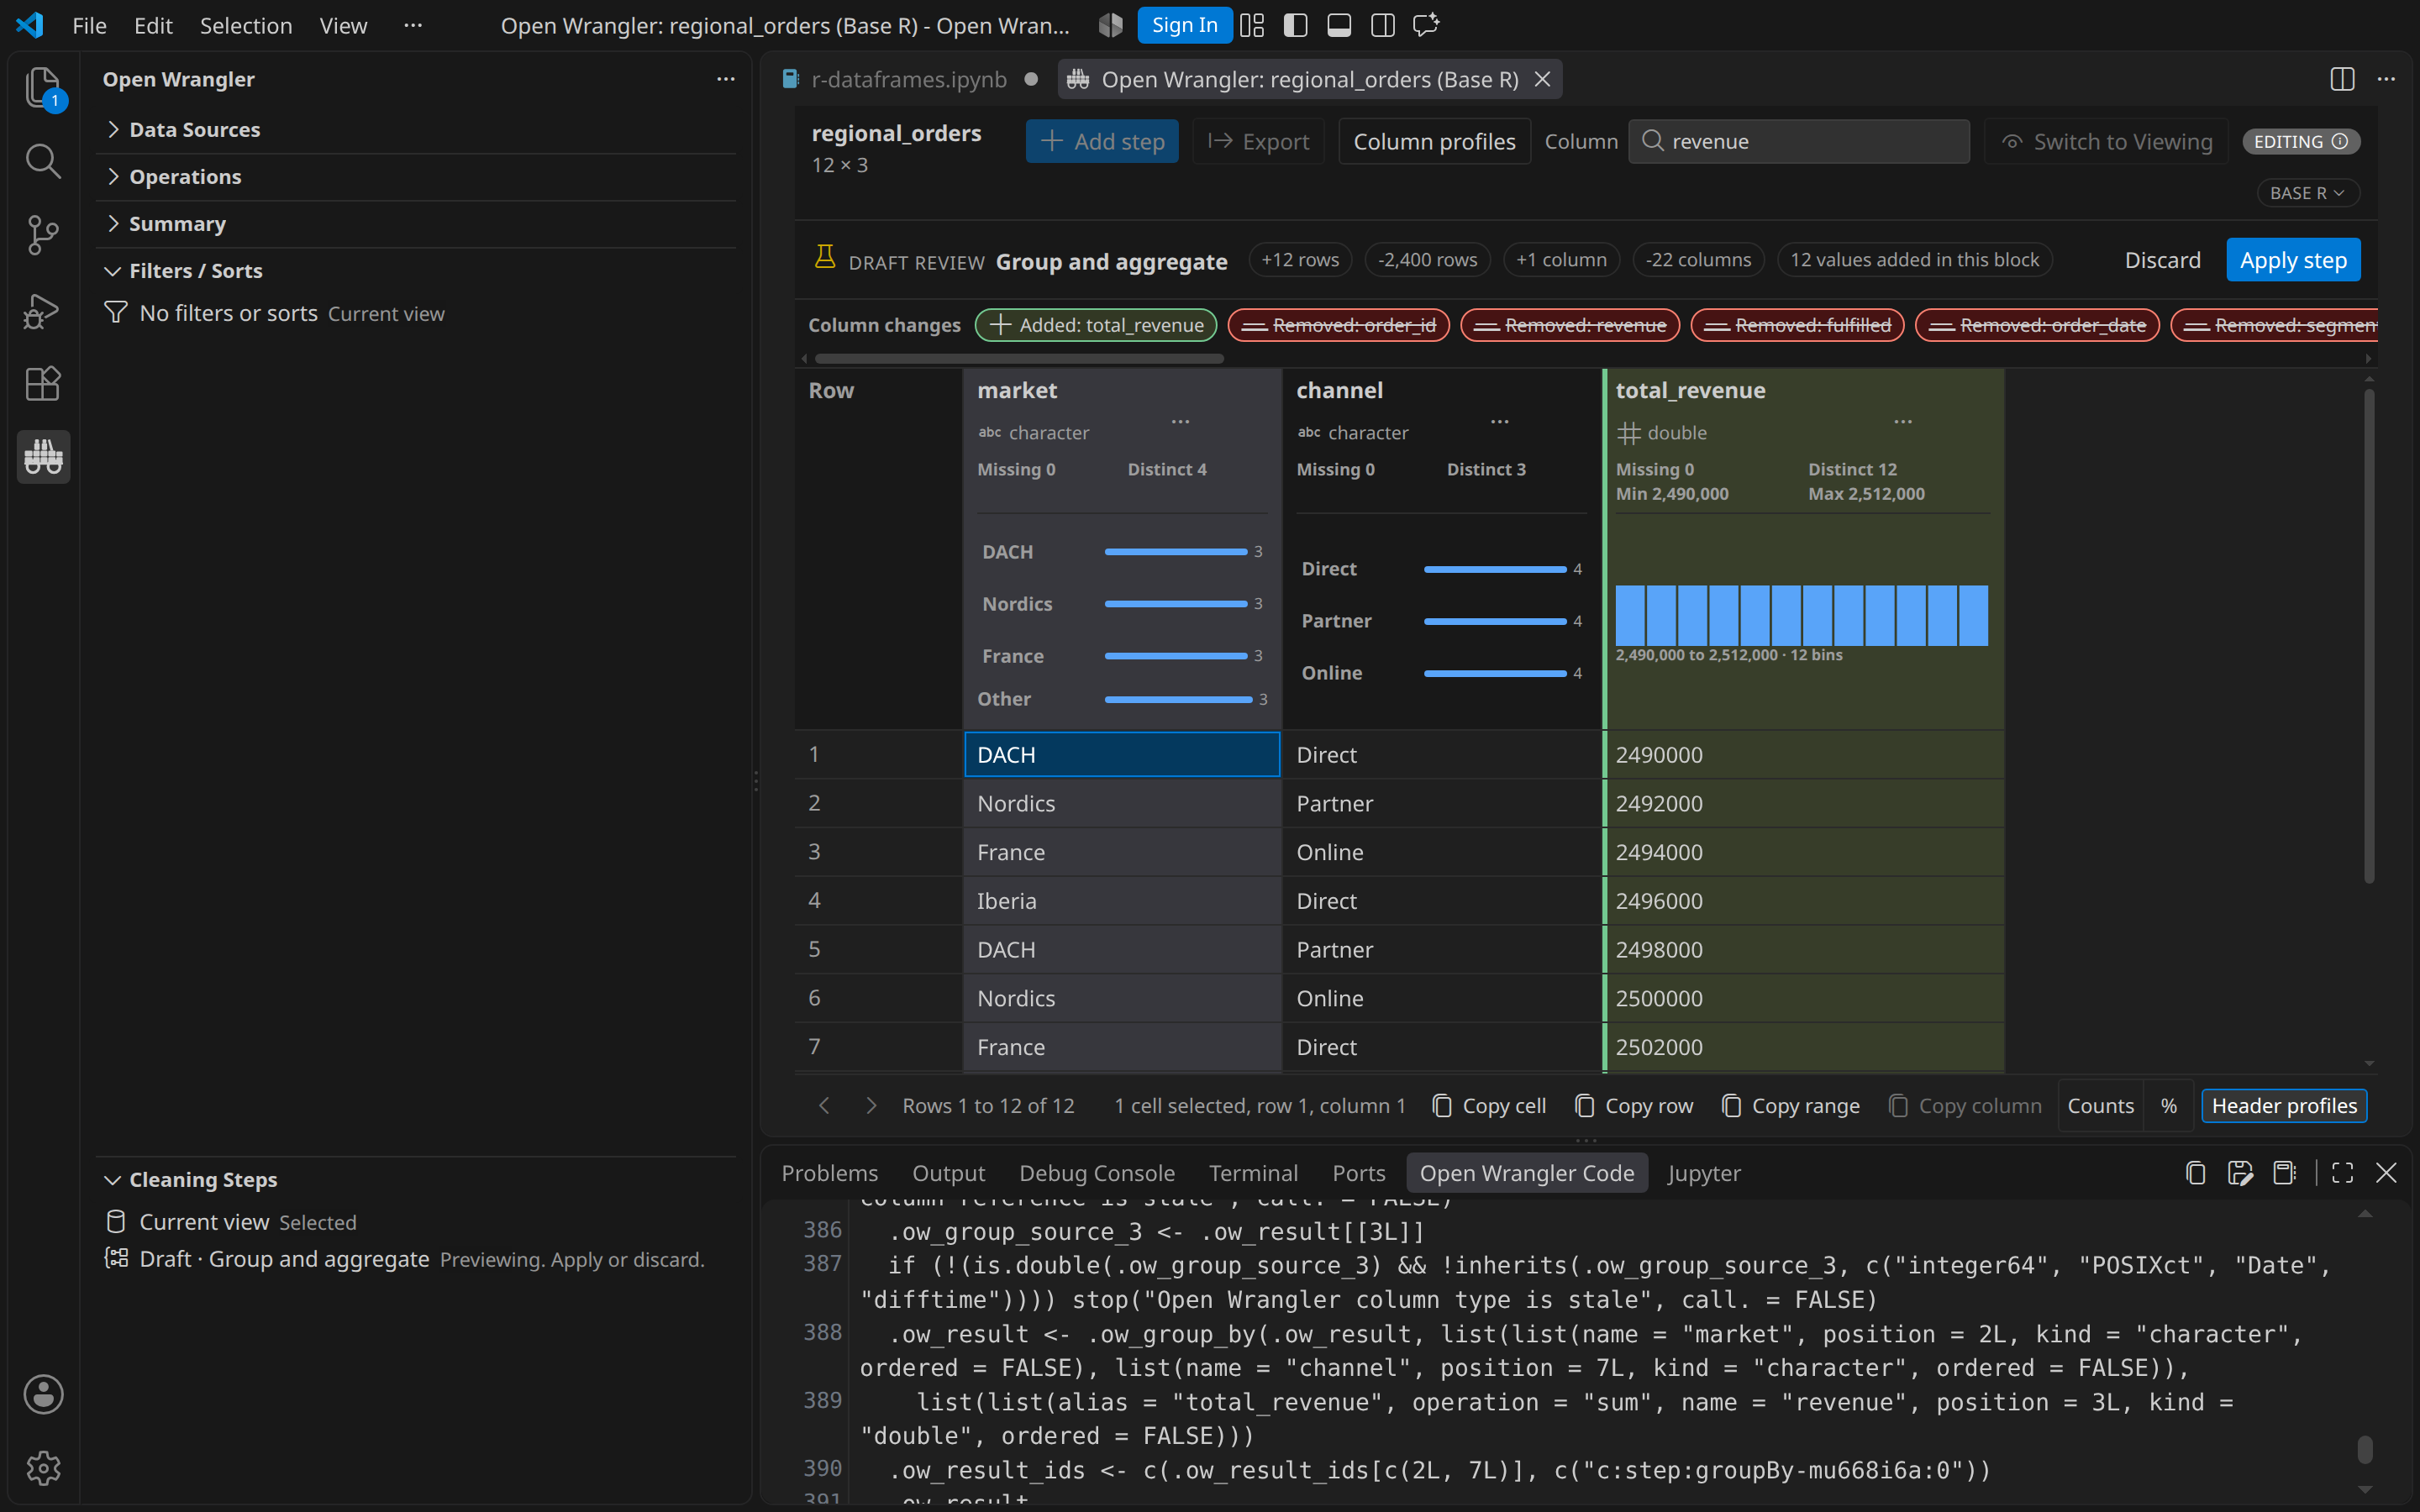Maximize the bottom panel size
The height and width of the screenshot is (1512, 2420).
pyautogui.click(x=2342, y=1173)
